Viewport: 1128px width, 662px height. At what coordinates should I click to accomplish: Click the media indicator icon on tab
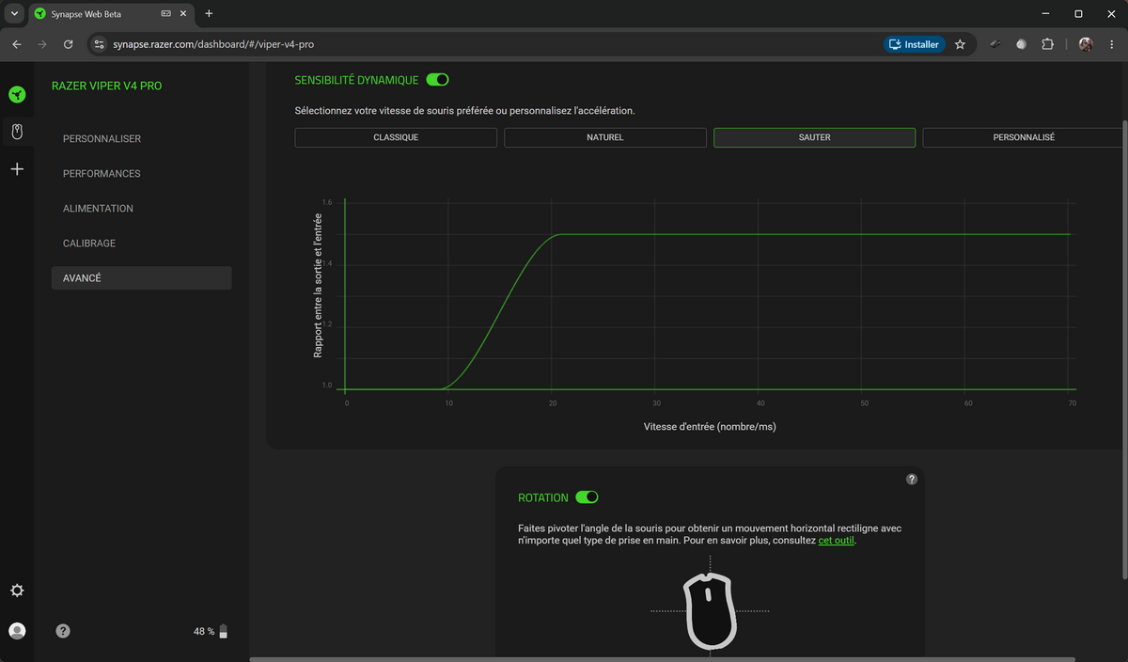click(x=165, y=13)
